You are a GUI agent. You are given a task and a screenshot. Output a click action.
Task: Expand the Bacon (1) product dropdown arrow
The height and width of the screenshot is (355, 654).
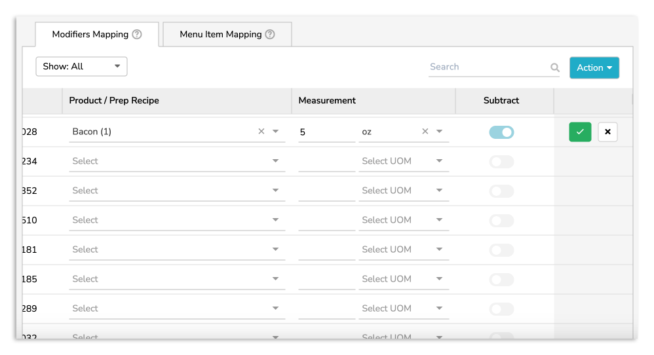click(x=276, y=132)
